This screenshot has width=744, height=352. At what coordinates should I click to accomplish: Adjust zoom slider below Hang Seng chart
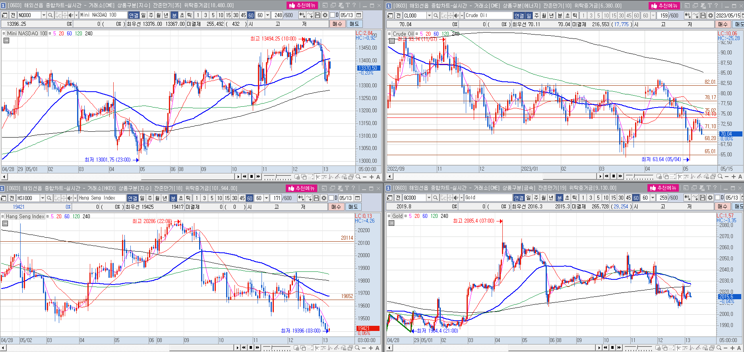[277, 348]
